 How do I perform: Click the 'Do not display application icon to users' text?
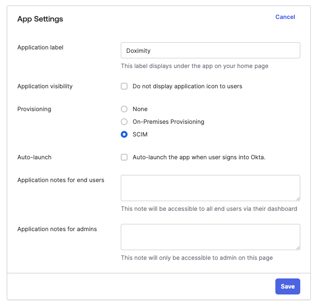click(187, 86)
